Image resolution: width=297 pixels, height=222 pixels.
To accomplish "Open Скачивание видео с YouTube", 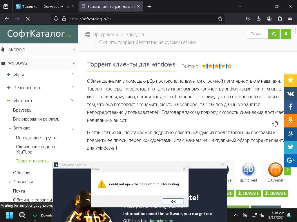I will pyautogui.click(x=36, y=149).
